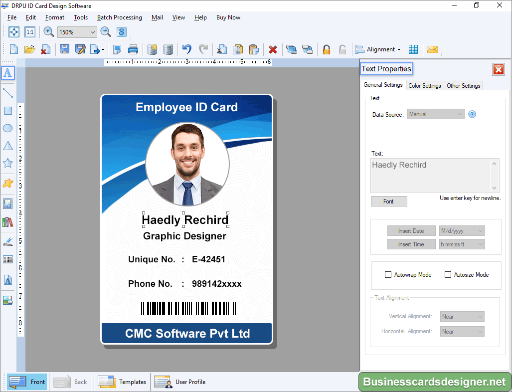Click the export icon's small dropdown arrow

coord(103,50)
